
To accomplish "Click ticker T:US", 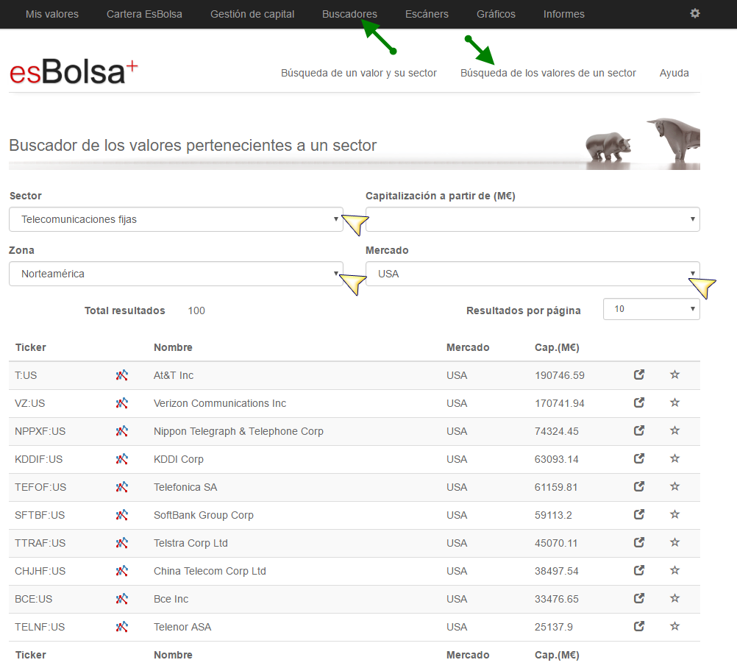I will (x=26, y=375).
